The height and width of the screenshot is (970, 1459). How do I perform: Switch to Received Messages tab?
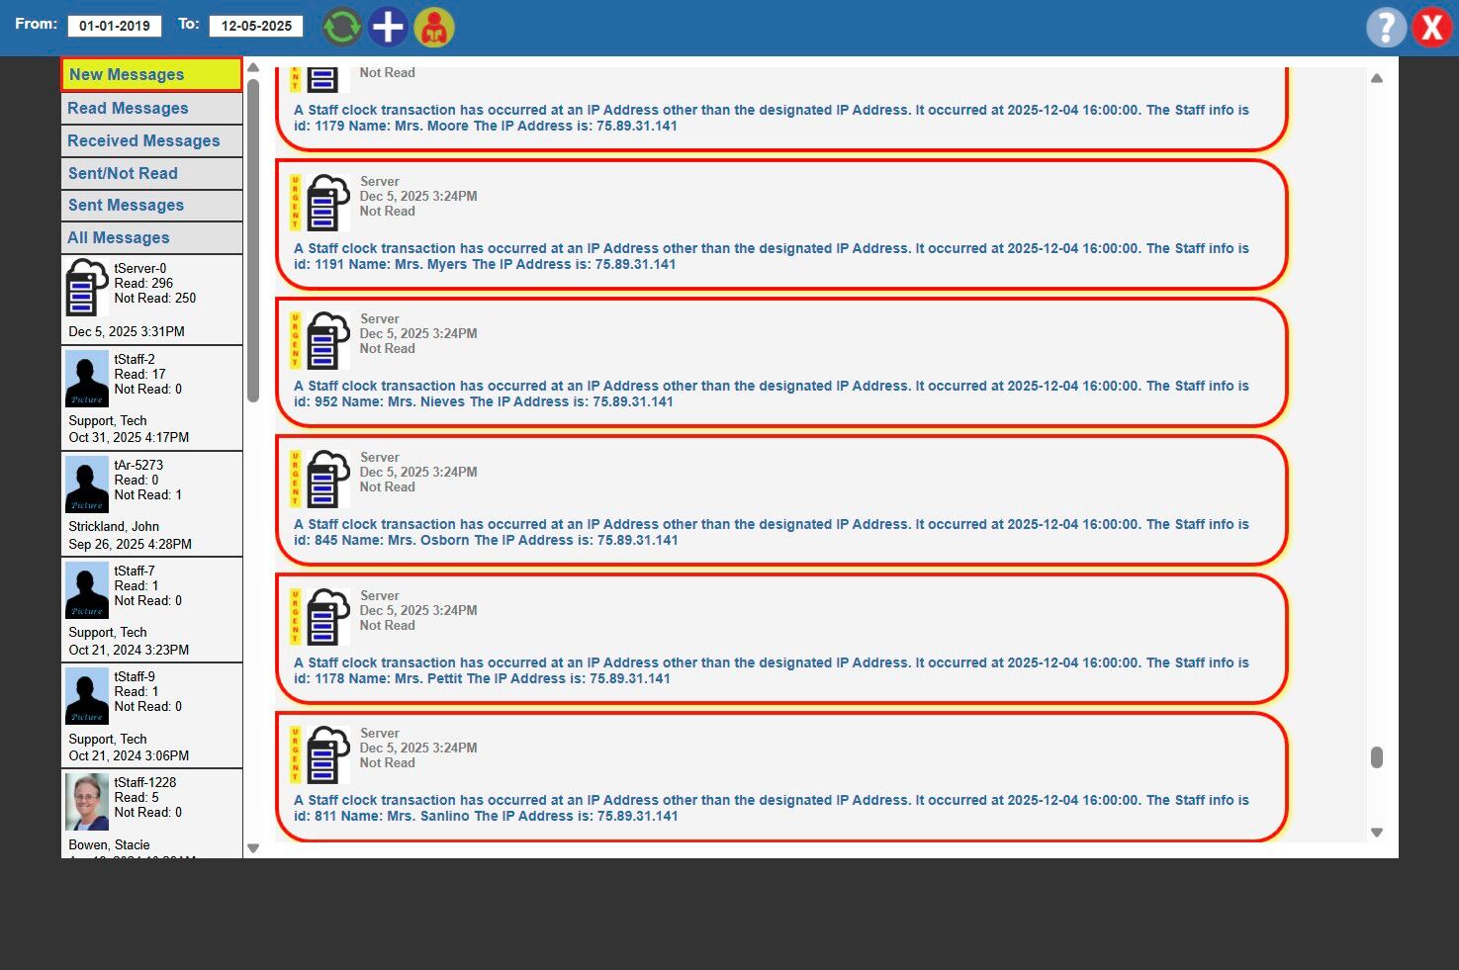tap(151, 140)
